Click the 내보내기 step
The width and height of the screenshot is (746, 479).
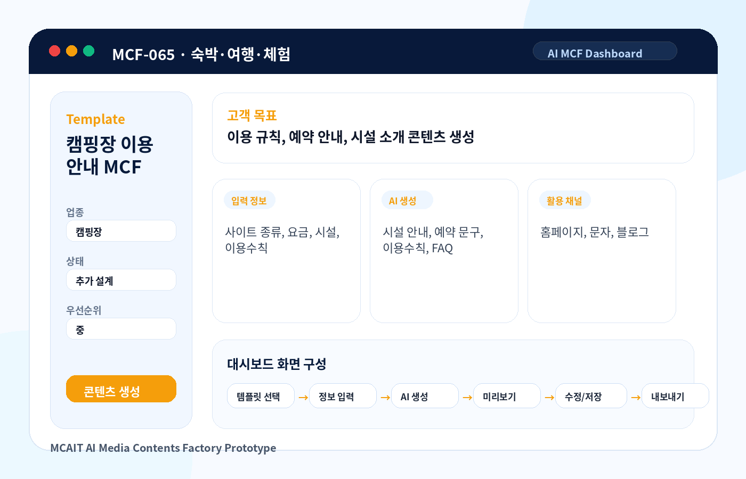coord(675,396)
